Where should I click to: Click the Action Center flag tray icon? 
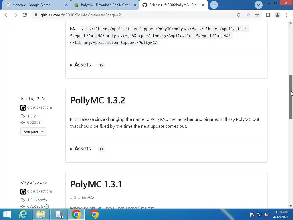click(x=252, y=215)
